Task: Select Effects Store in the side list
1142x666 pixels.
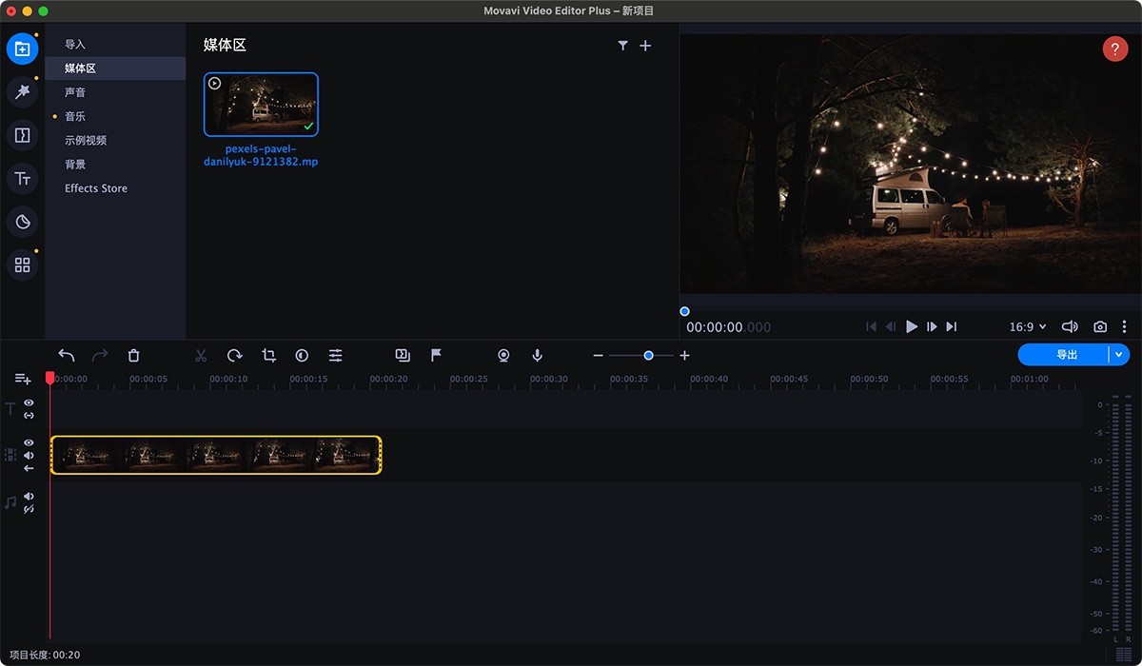Action: point(96,188)
